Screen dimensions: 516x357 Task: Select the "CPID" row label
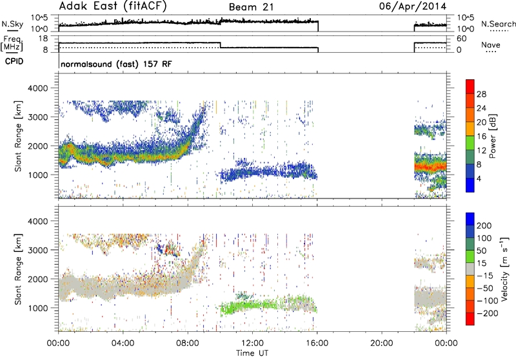coord(14,61)
